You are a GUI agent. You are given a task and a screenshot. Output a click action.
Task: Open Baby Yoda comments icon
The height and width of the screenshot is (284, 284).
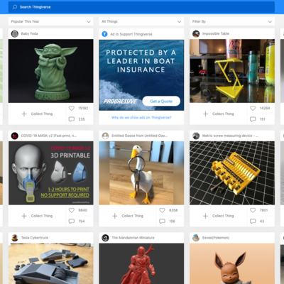[x=72, y=119]
